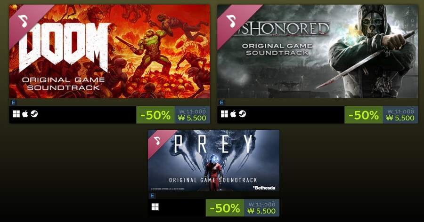The image size is (424, 222).
Task: Click the Windows platform icon under Prey
Action: [x=155, y=207]
